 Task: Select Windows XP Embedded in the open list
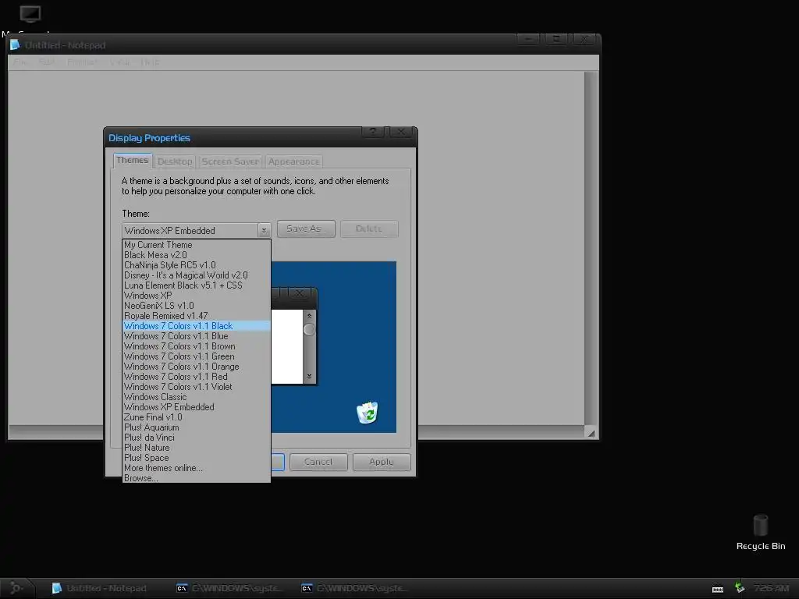tap(196, 407)
